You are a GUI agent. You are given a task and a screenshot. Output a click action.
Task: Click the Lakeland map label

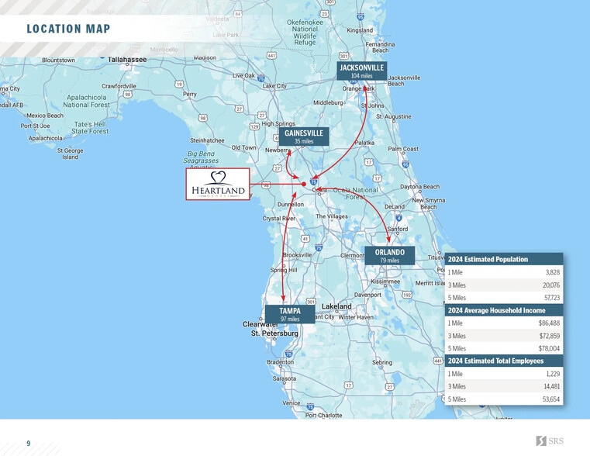coord(336,306)
